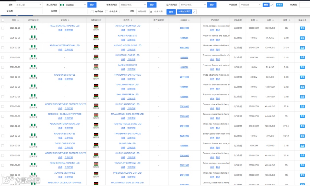Image resolution: width=310 pixels, height=186 pixels.
Task: Click in the HS编码 input field
Action: (305, 5)
